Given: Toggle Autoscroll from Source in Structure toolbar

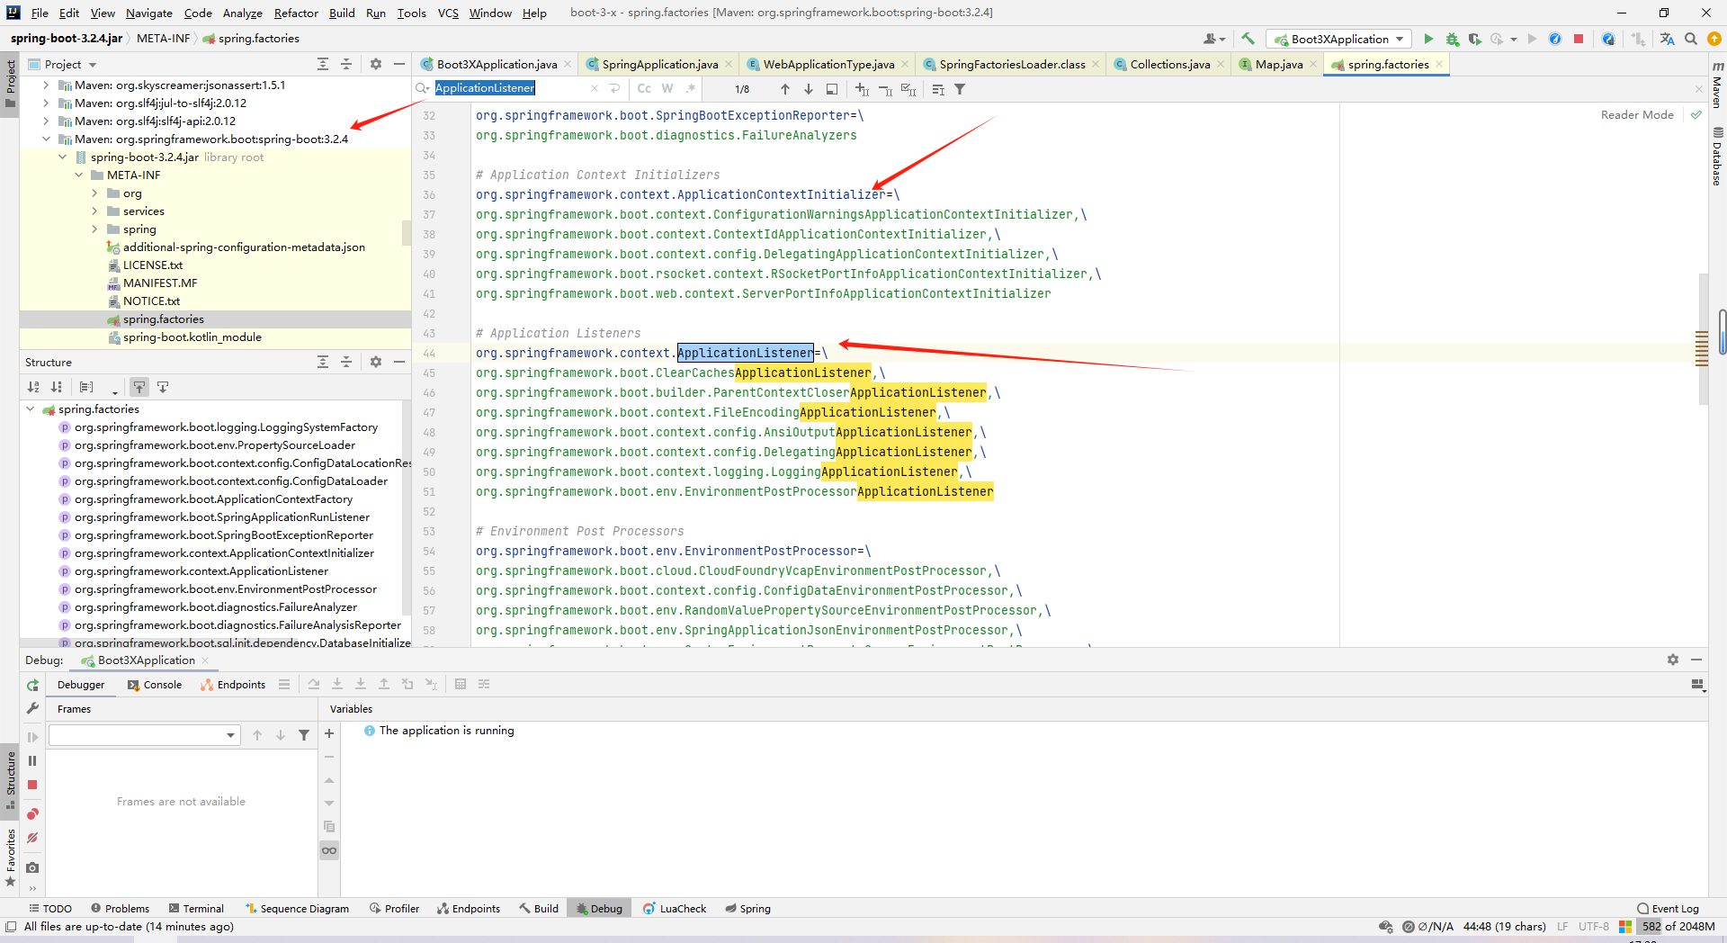Looking at the screenshot, I should pos(163,387).
